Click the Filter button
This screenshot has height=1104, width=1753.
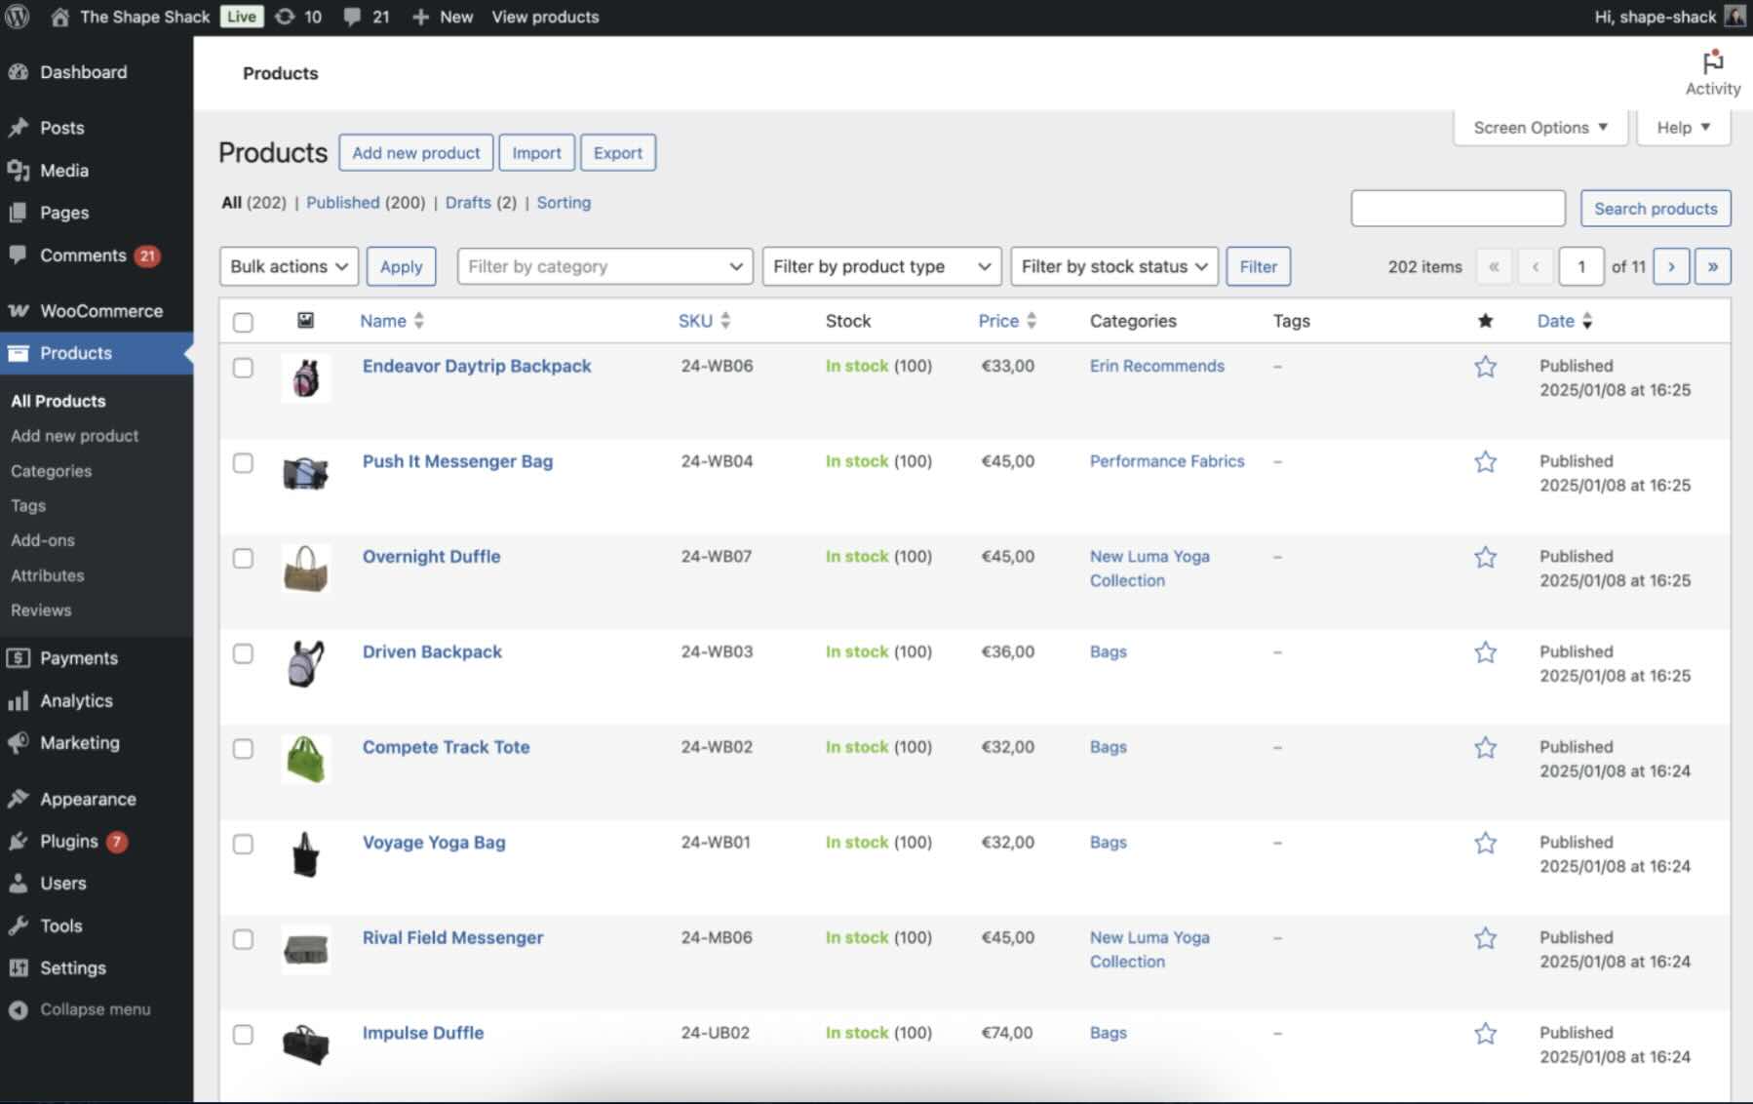point(1259,266)
